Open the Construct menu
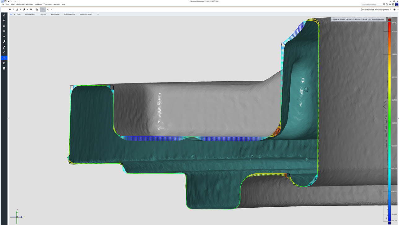 coord(29,4)
